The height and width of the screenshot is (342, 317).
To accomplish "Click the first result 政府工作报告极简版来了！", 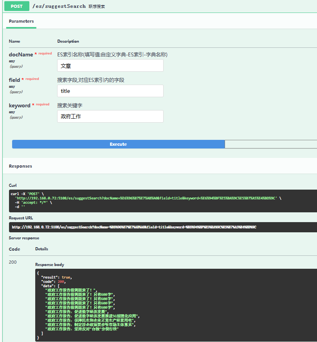I will (x=71, y=290).
